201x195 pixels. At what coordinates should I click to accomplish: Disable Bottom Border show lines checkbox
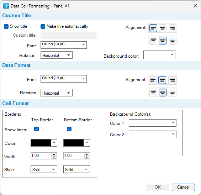pos(69,129)
